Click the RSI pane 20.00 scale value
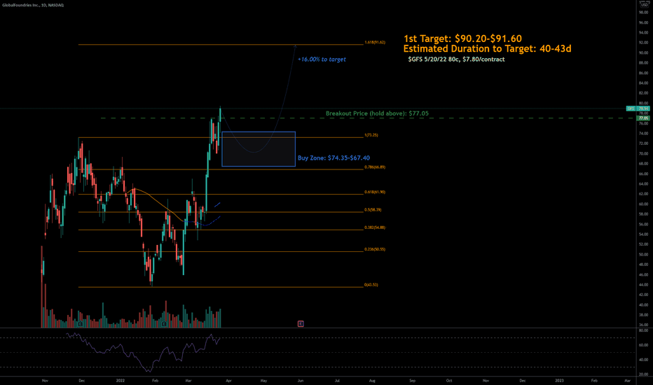 (643, 374)
